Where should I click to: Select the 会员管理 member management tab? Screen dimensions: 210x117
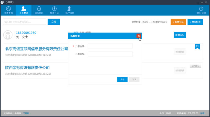(24, 10)
